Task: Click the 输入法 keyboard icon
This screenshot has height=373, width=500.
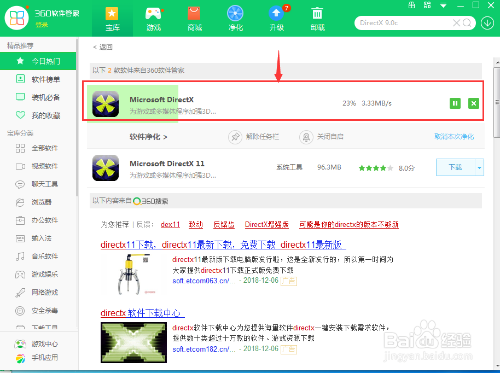Action: [x=20, y=238]
